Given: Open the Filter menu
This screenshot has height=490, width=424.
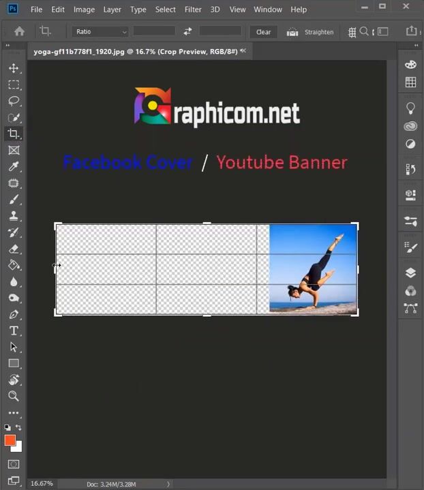Looking at the screenshot, I should click(193, 10).
